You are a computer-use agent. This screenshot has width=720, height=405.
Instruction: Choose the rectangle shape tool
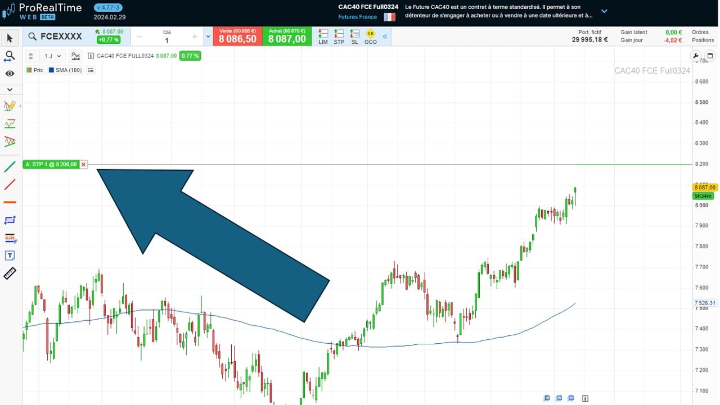[10, 220]
